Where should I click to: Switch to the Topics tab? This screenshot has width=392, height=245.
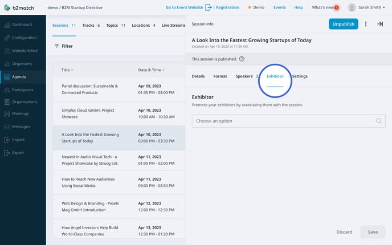[116, 25]
